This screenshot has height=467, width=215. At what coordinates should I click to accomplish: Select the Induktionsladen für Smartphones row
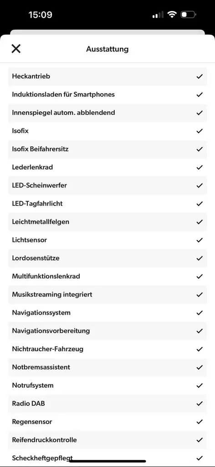[x=107, y=95]
